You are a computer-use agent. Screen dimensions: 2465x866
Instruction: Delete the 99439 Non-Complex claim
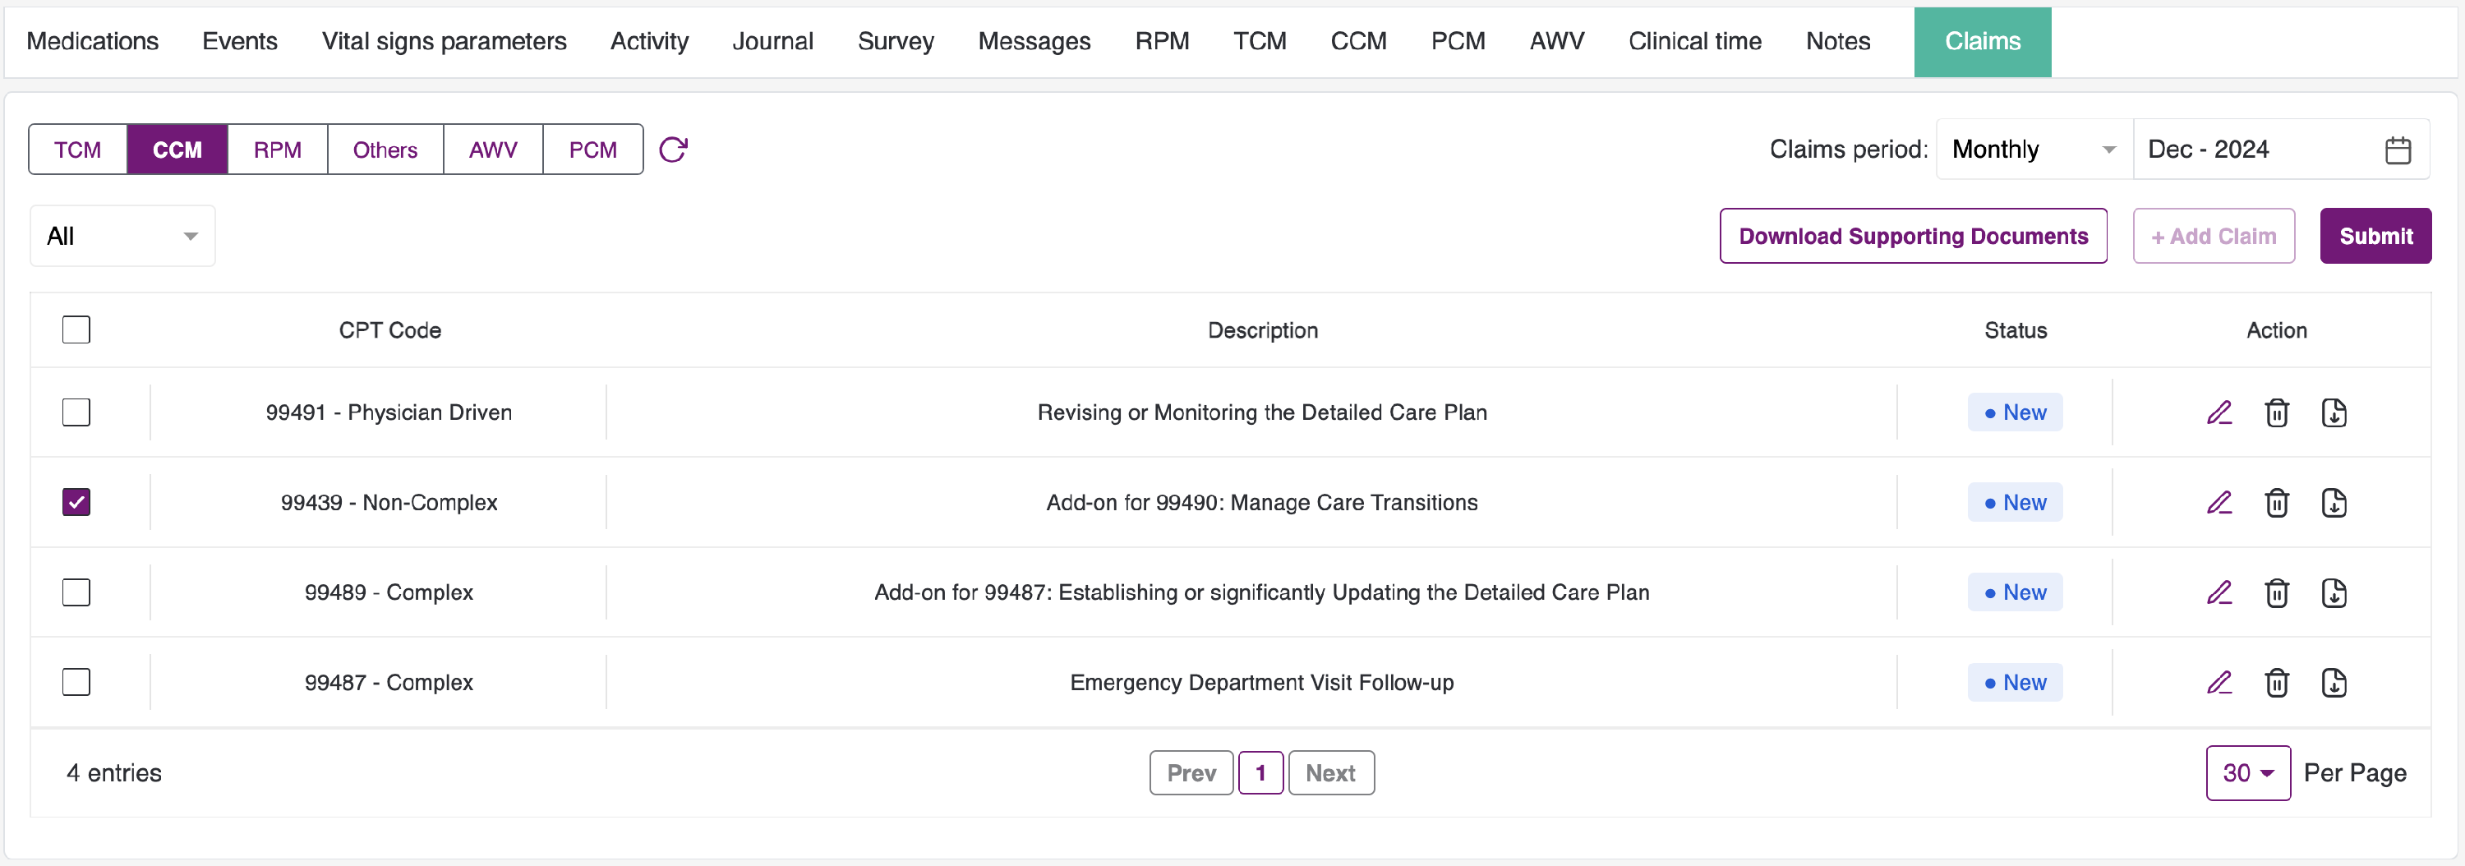(2277, 502)
